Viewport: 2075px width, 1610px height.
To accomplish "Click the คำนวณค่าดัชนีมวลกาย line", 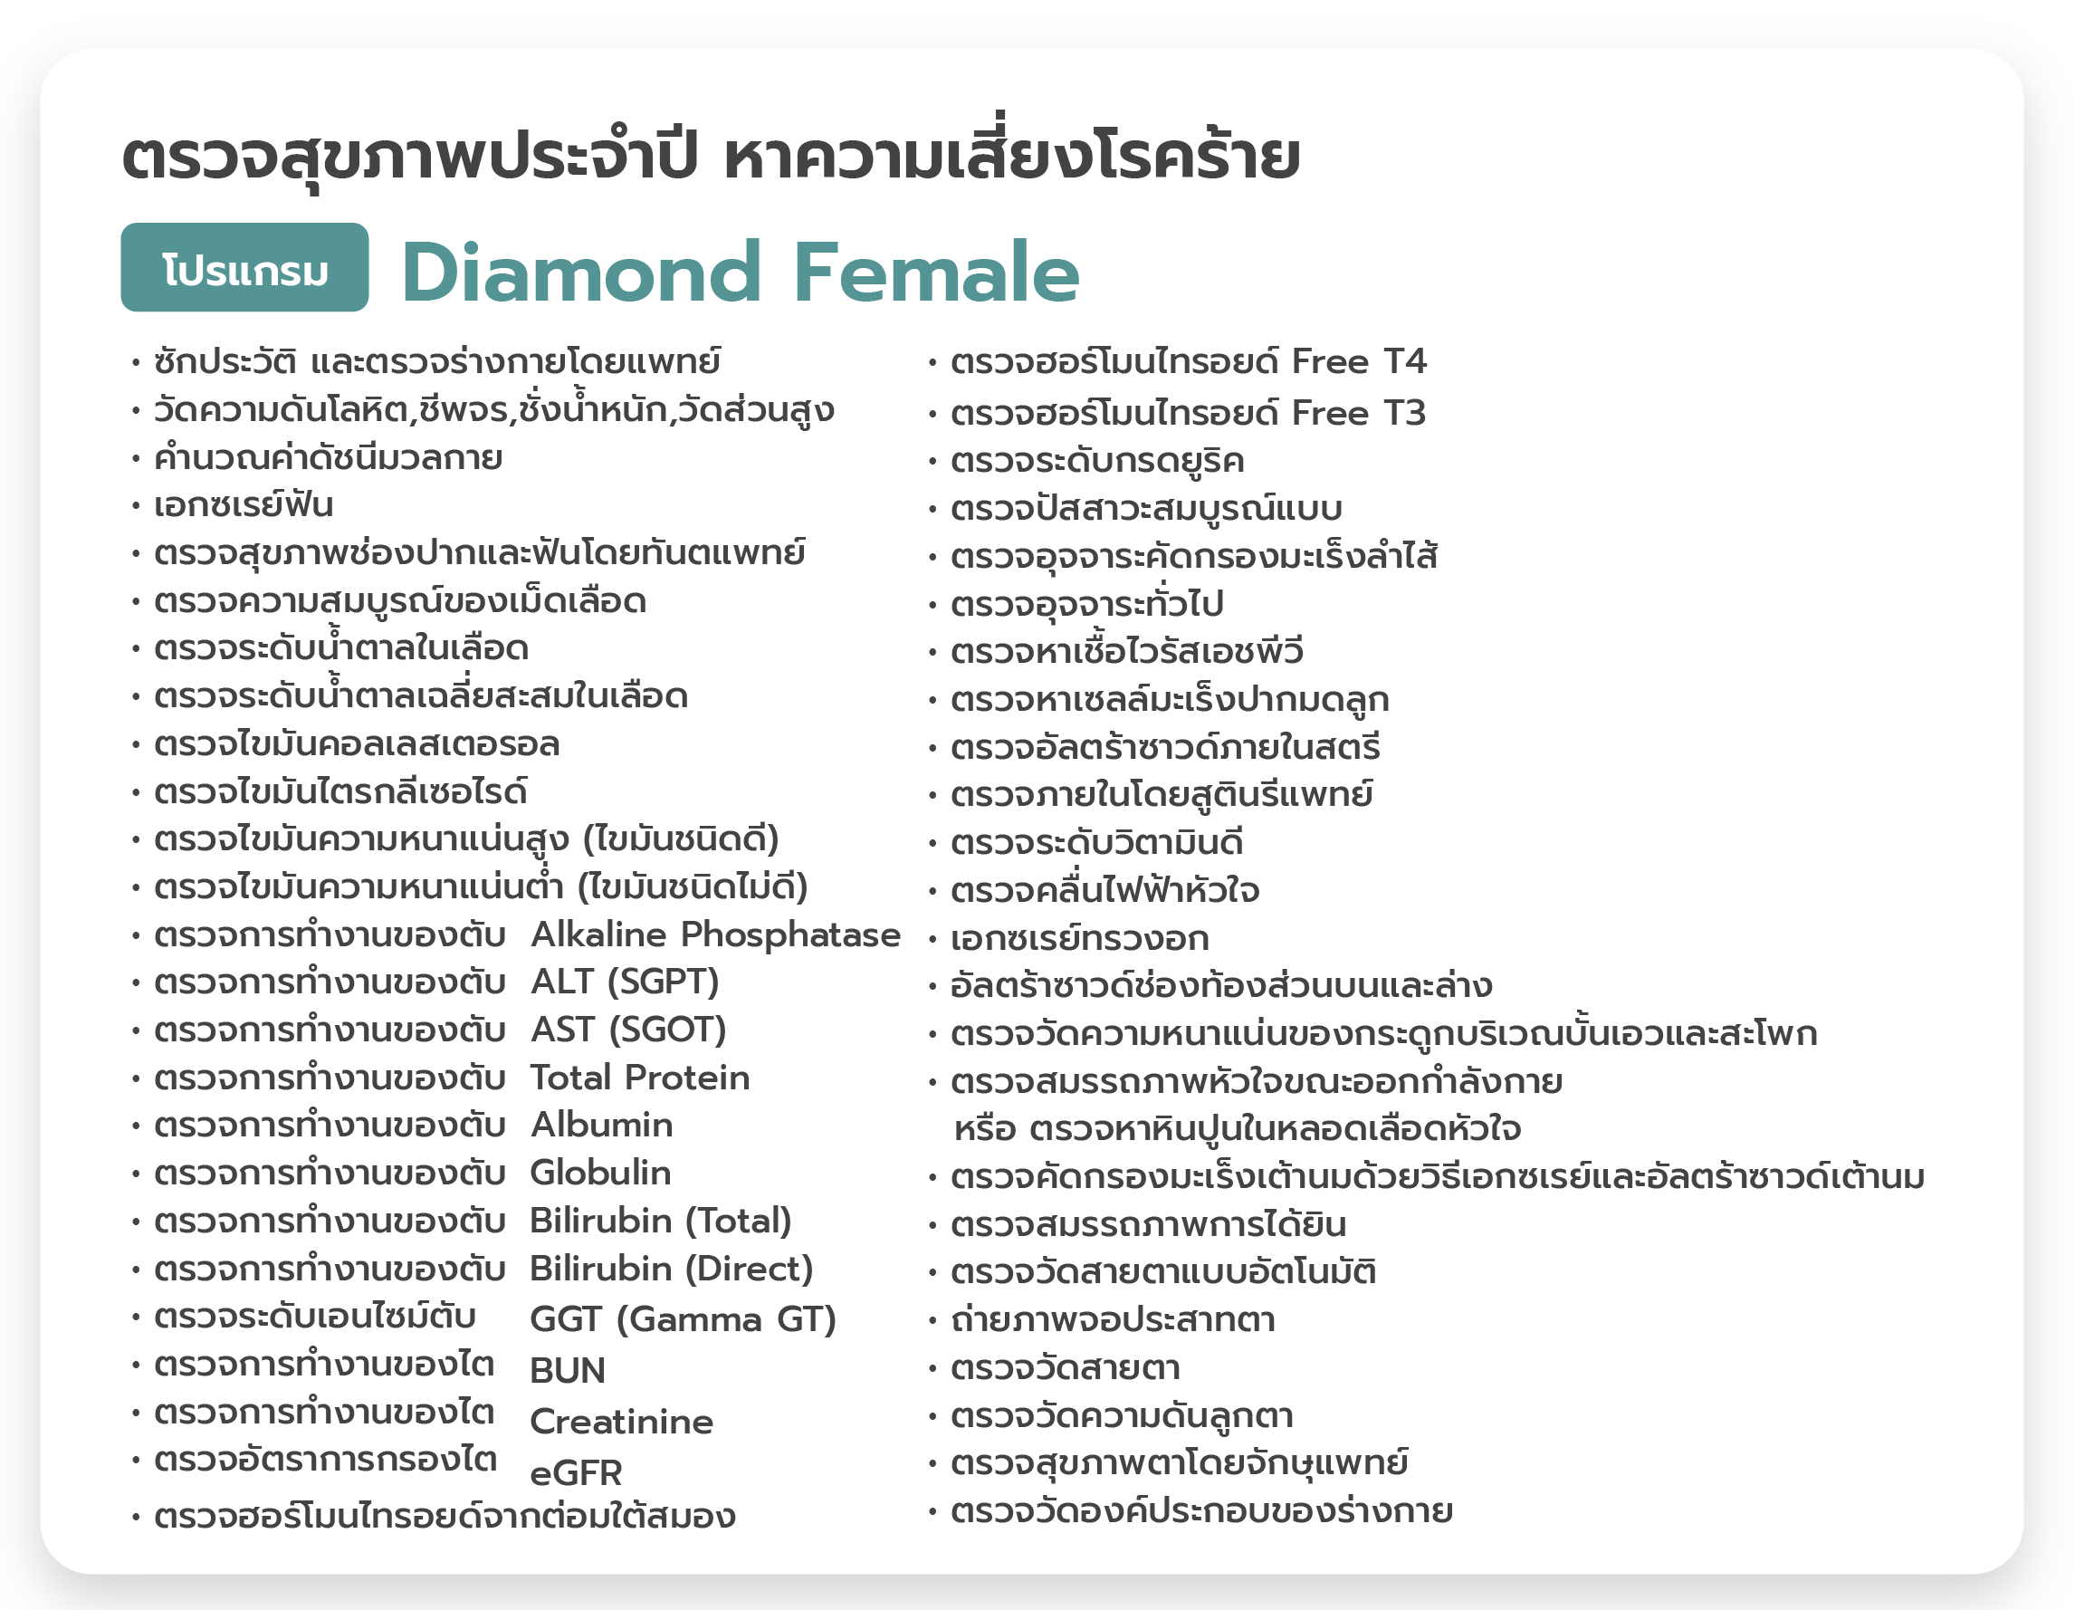I will click(328, 457).
